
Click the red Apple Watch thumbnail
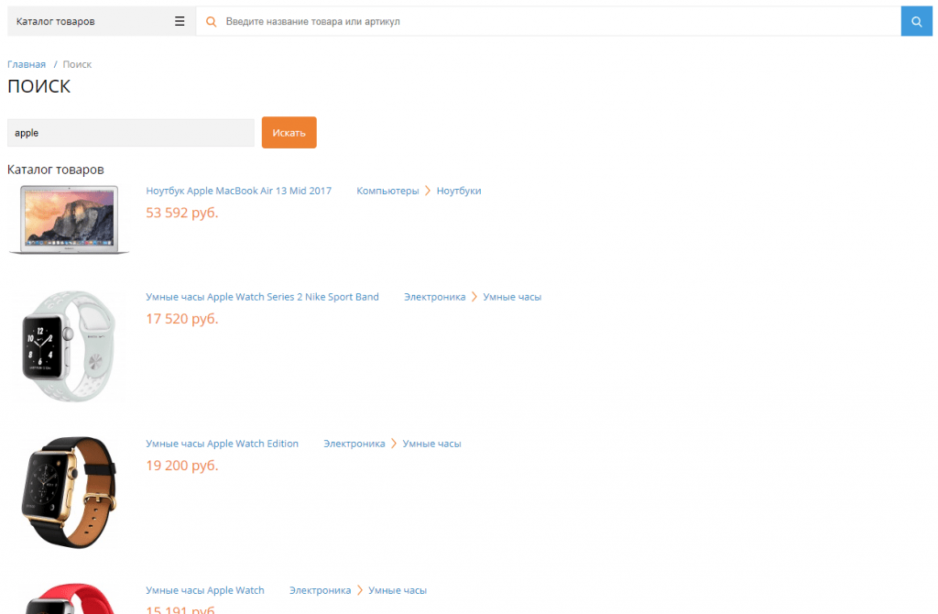click(x=69, y=598)
